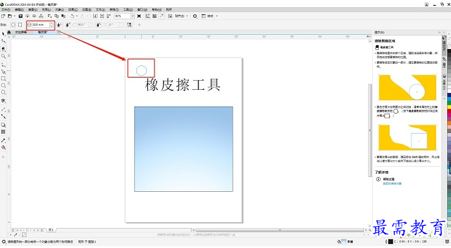This screenshot has width=451, height=248.
Task: Click the Paste icon in standard toolbar
Action: click(63, 16)
